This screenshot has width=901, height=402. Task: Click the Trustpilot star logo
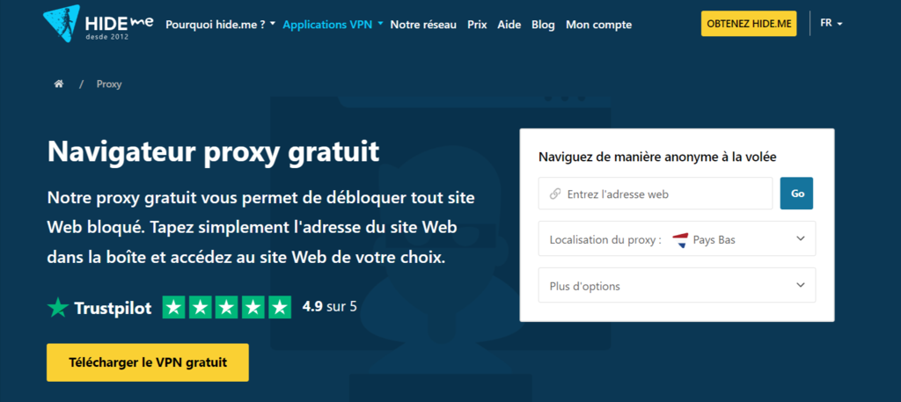click(57, 308)
